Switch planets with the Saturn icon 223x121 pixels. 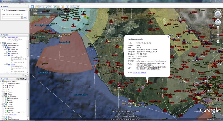point(62,6)
